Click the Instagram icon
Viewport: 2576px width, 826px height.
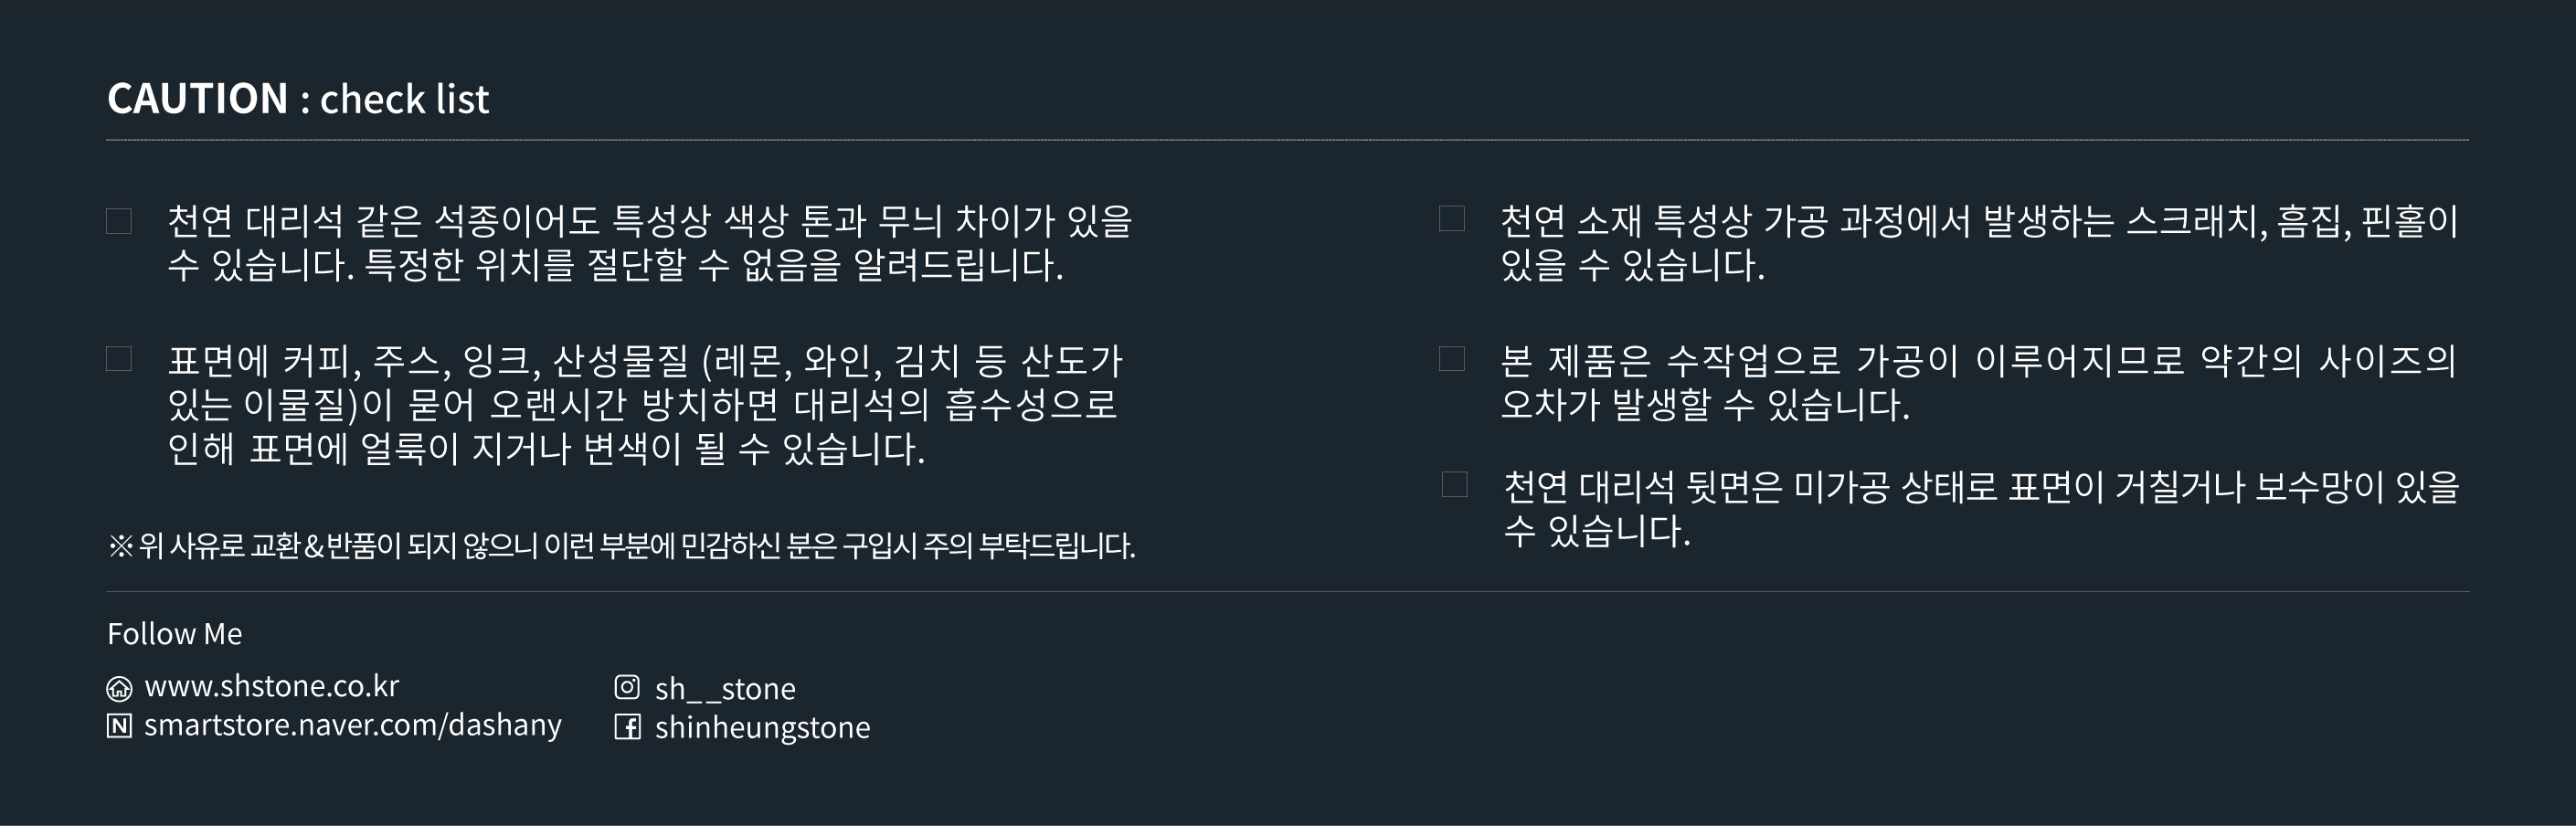pos(627,687)
